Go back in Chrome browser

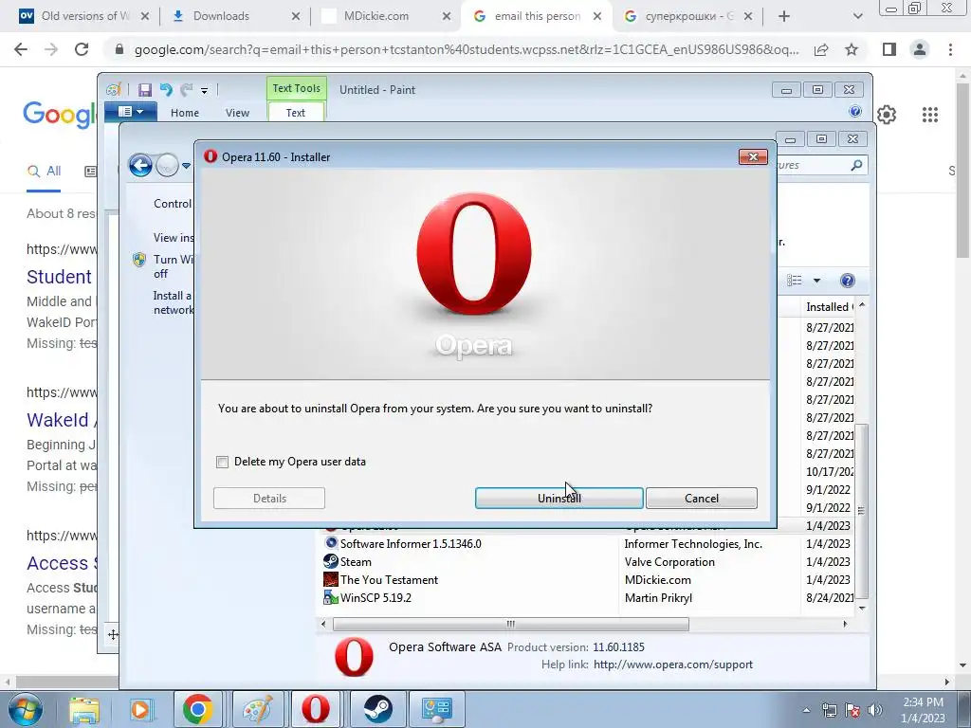point(21,49)
